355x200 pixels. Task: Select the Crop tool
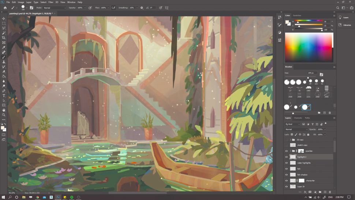[4, 38]
